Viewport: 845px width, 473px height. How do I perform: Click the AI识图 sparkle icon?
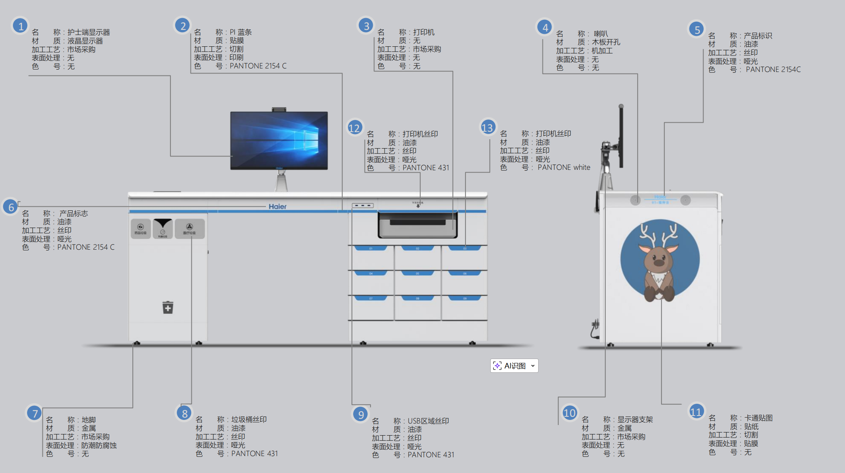pos(497,366)
